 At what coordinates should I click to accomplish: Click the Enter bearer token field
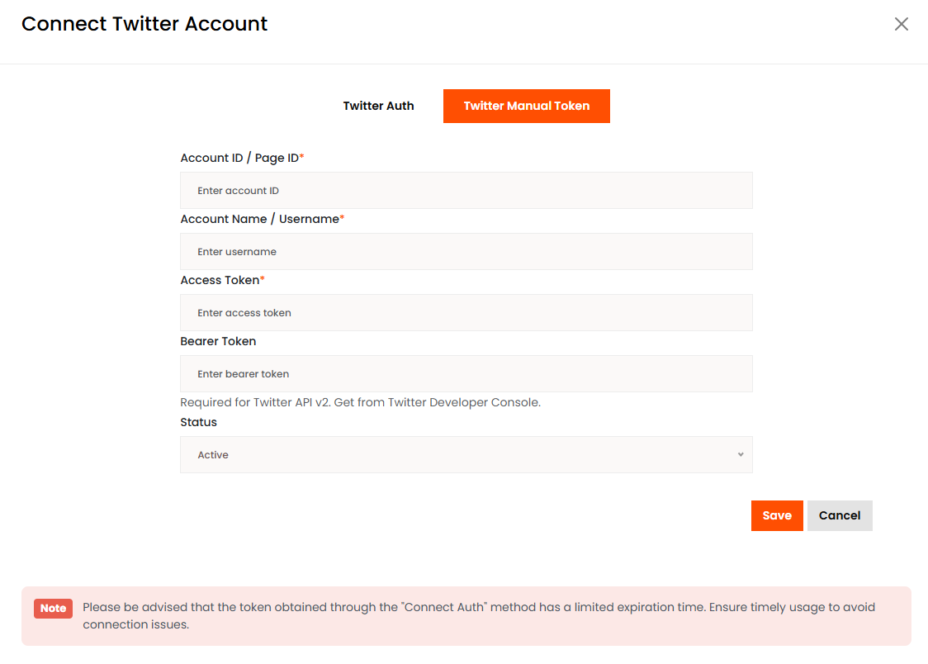(x=466, y=374)
